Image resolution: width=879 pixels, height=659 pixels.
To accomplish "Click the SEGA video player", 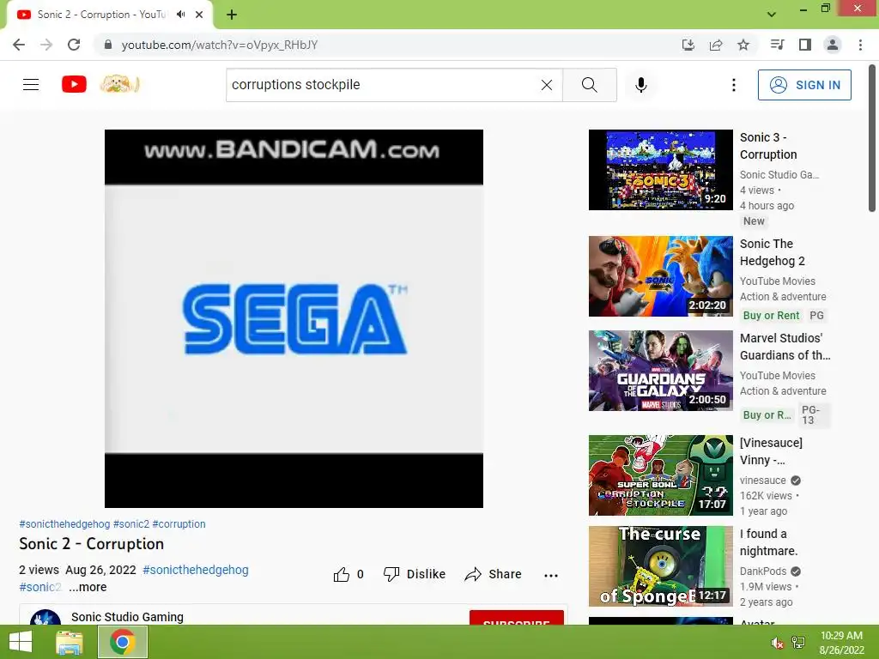I will (x=294, y=319).
